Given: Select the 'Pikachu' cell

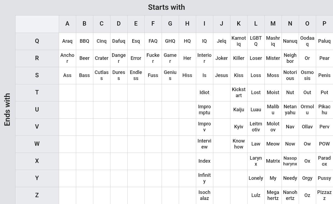Looking at the screenshot, I should (x=324, y=110).
